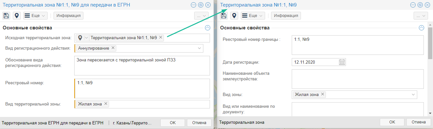
Task: Close the left ЕГРН zone window
Action: point(208,5)
